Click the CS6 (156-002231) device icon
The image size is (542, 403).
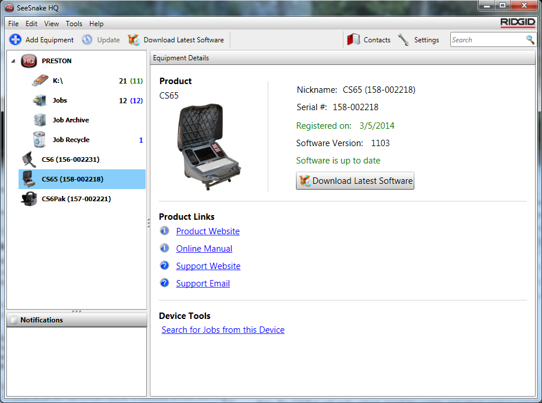tap(29, 159)
